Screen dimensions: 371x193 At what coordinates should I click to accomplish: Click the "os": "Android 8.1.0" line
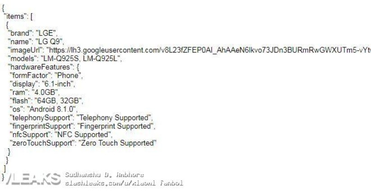(x=44, y=109)
